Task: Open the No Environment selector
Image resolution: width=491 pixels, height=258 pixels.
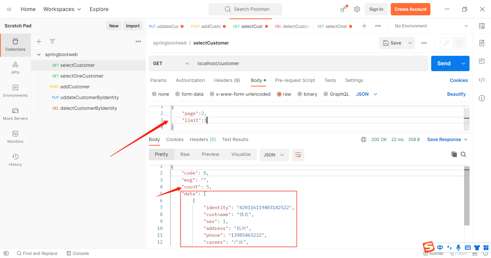Action: pos(432,26)
